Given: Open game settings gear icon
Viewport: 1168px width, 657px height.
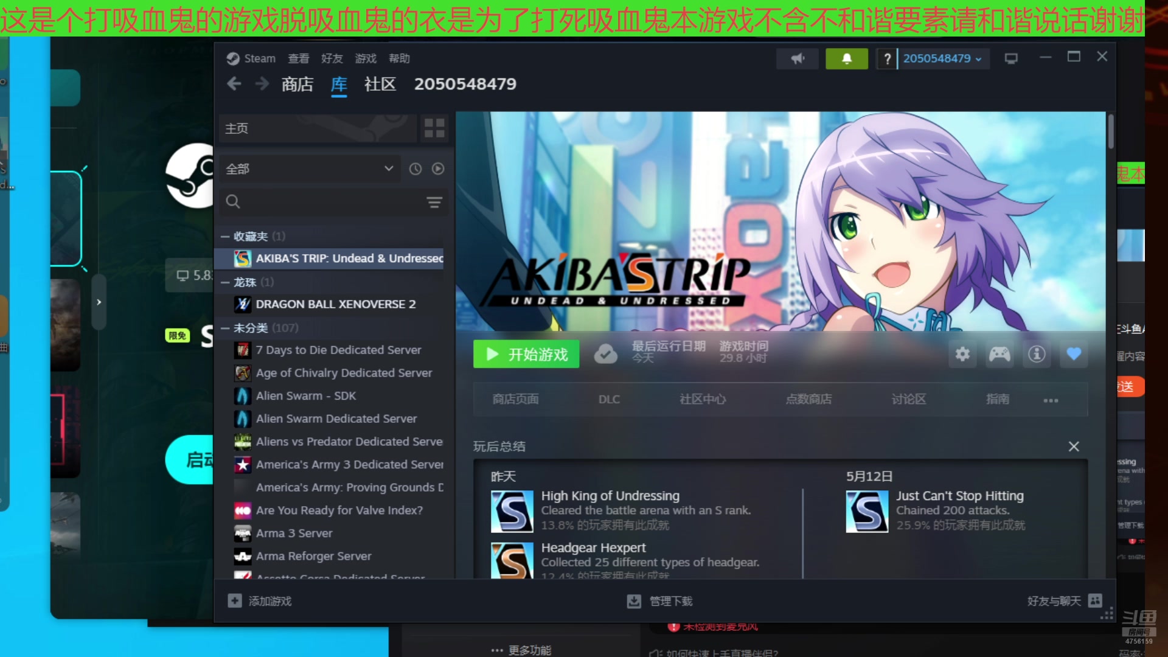Looking at the screenshot, I should click(x=962, y=354).
